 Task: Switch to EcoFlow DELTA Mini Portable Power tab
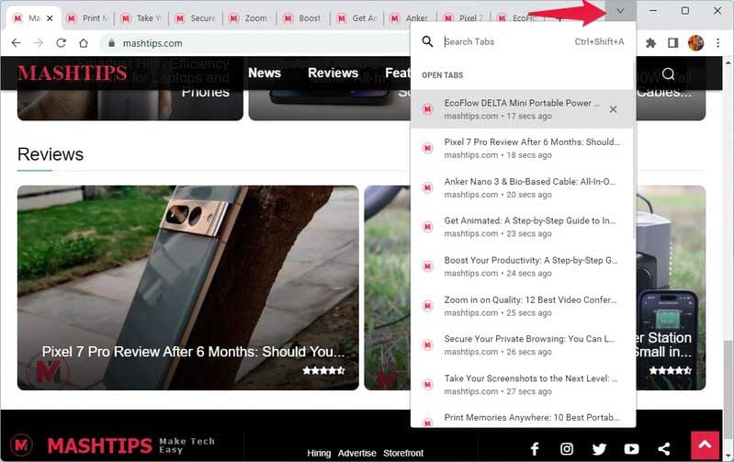523,109
